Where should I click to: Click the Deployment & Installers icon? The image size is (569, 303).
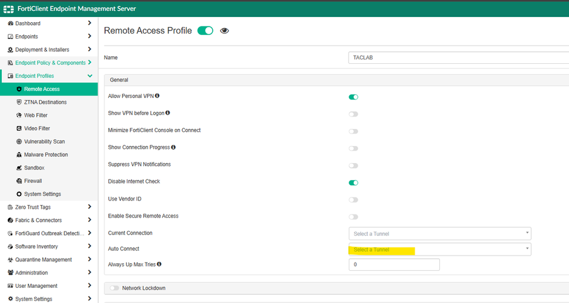[x=11, y=50]
